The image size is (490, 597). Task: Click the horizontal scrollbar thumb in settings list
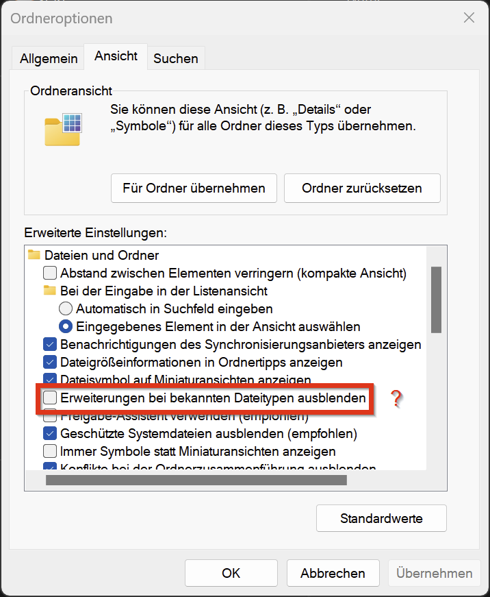196,480
